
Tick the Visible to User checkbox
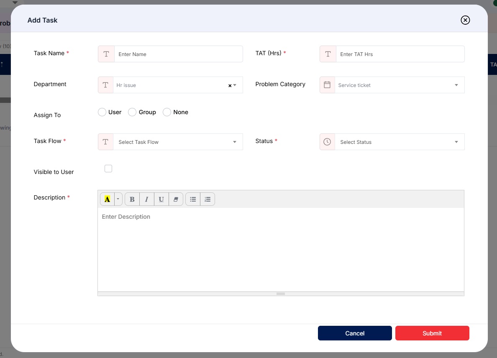click(x=108, y=169)
